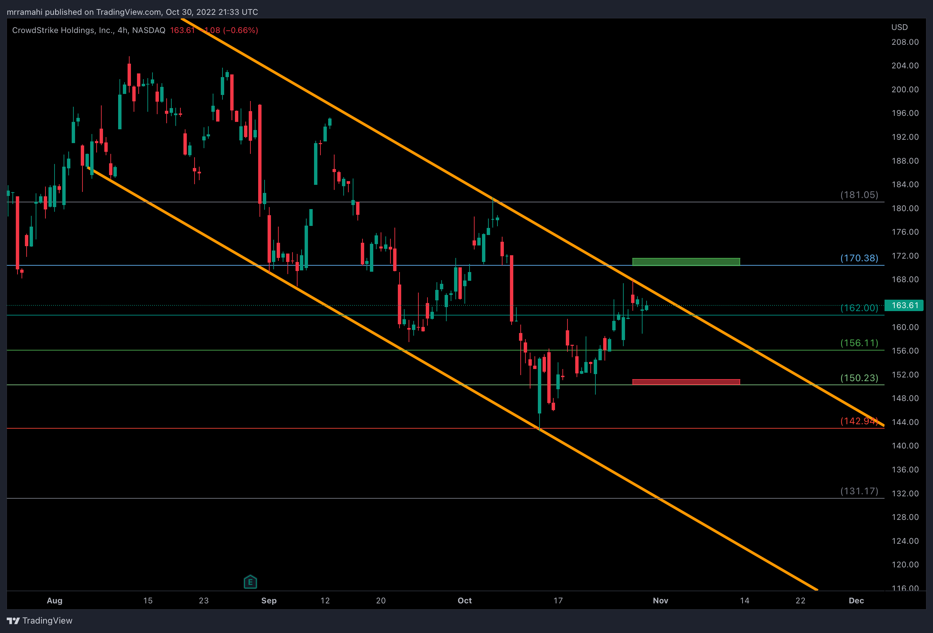Viewport: 933px width, 633px height.
Task: Click the CrowdStrike Holdings symbol title
Action: click(x=88, y=30)
